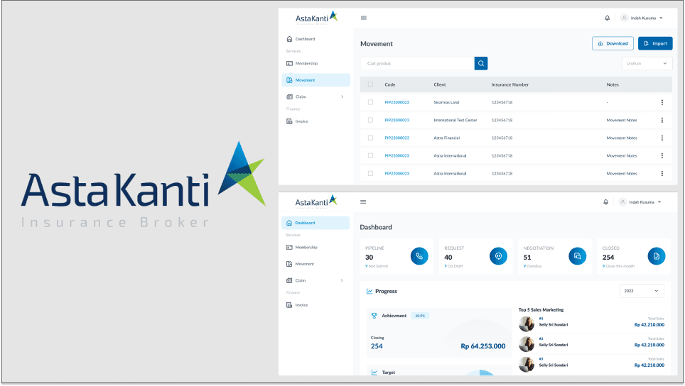Click AstaKanti logo in Dashboard screen header
This screenshot has height=386, width=685.
pos(316,202)
